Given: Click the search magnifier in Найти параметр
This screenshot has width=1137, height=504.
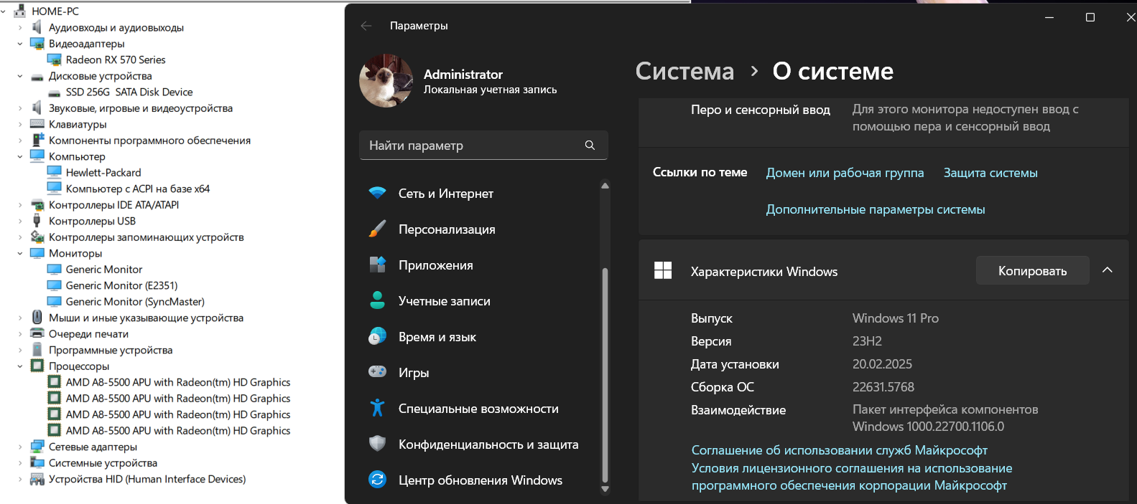Looking at the screenshot, I should [590, 145].
